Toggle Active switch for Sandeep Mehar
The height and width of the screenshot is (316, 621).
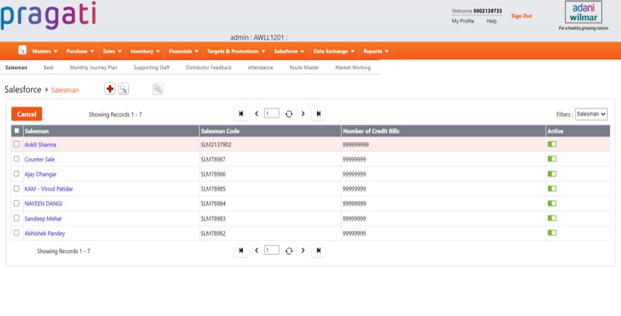552,218
